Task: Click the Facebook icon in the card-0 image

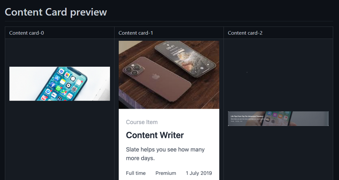Action: click(53, 85)
